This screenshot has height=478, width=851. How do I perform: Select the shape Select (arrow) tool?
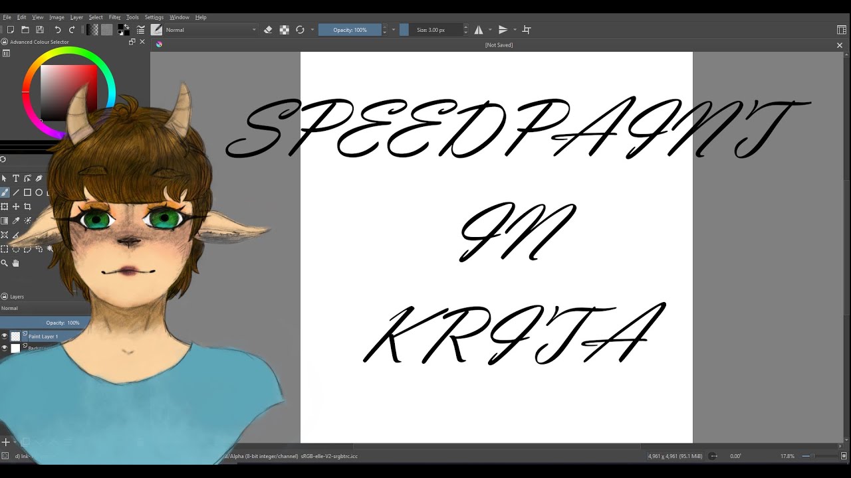[5, 179]
